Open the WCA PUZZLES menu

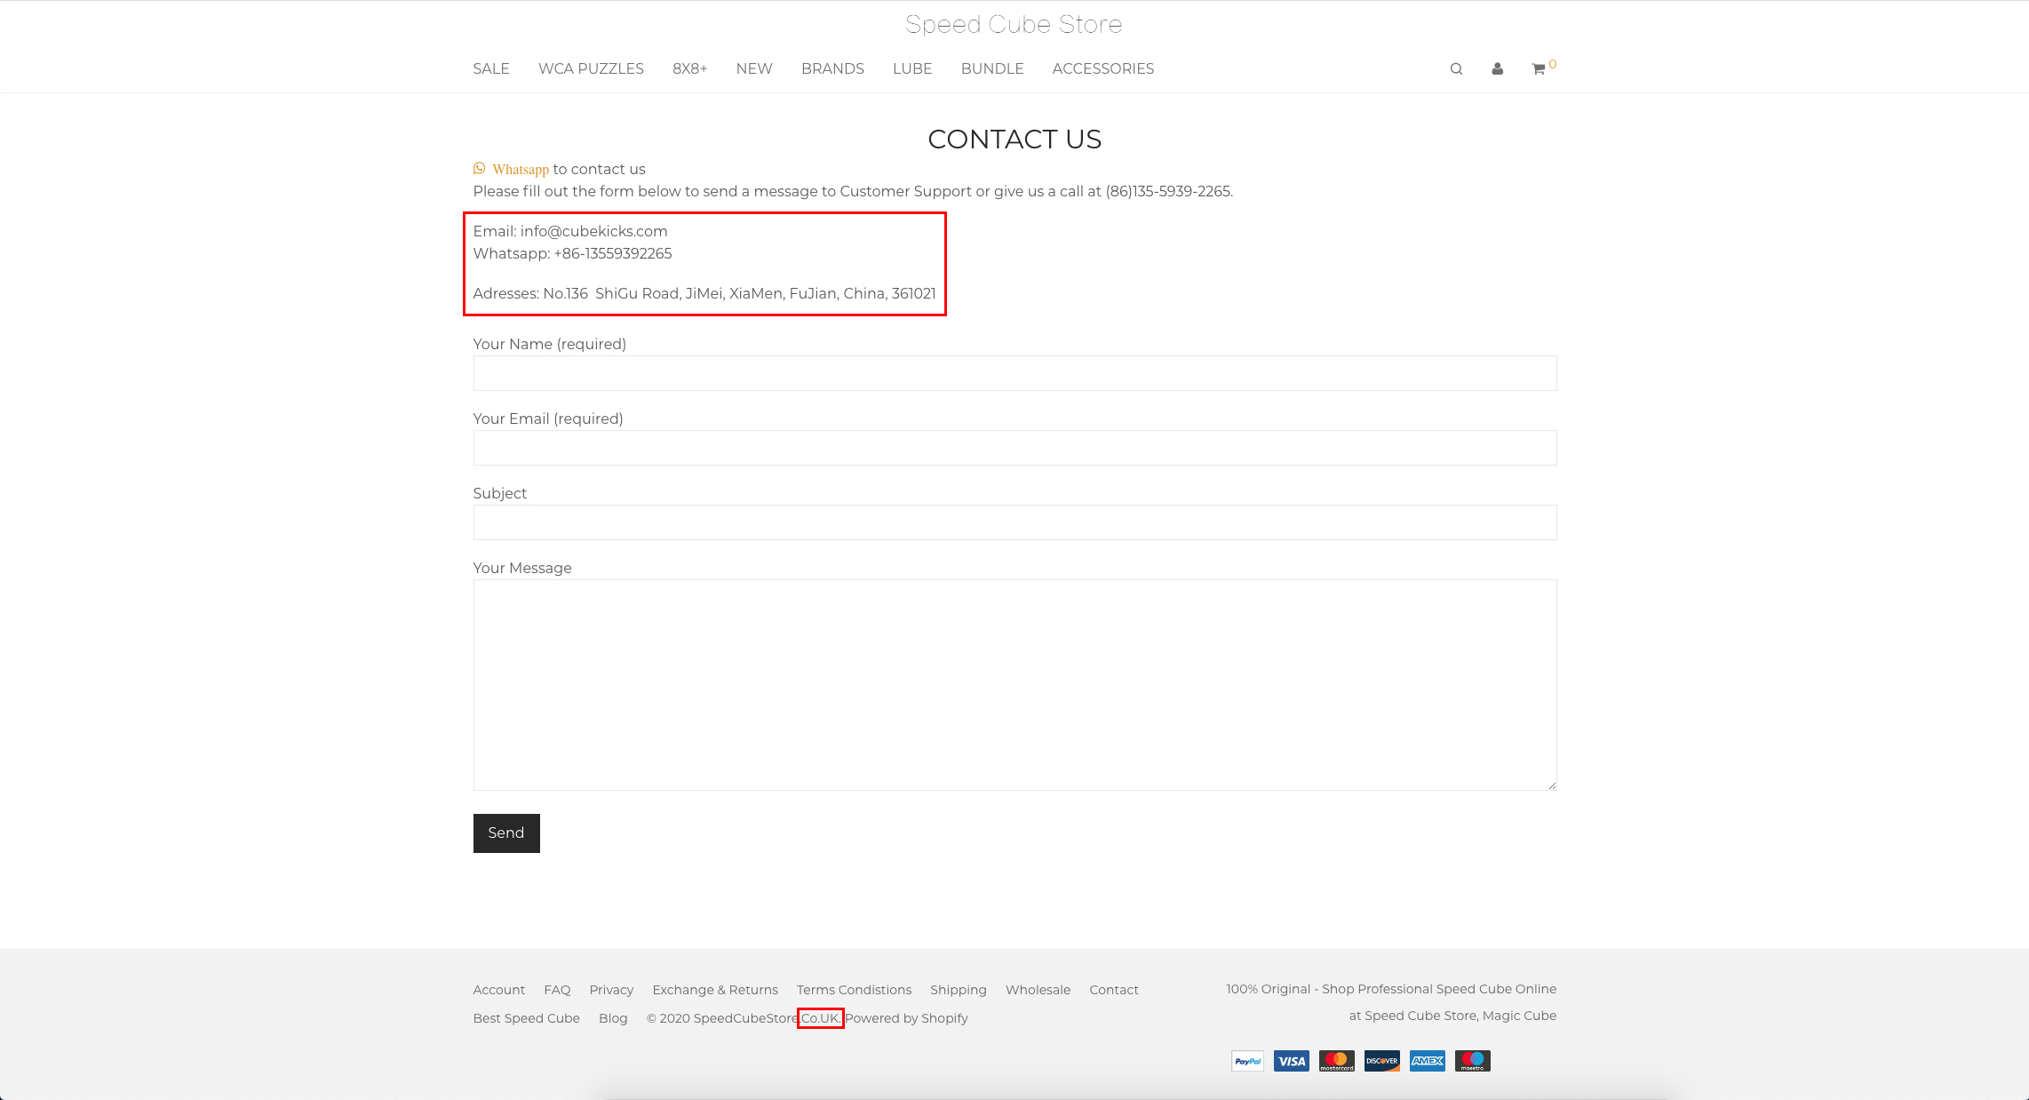591,68
